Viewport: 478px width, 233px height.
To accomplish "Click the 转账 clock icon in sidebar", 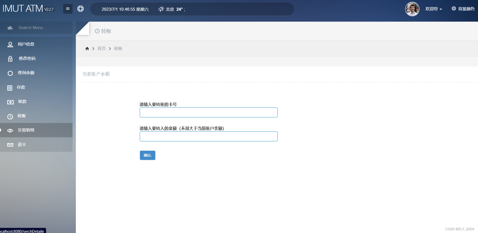I will pyautogui.click(x=10, y=117).
